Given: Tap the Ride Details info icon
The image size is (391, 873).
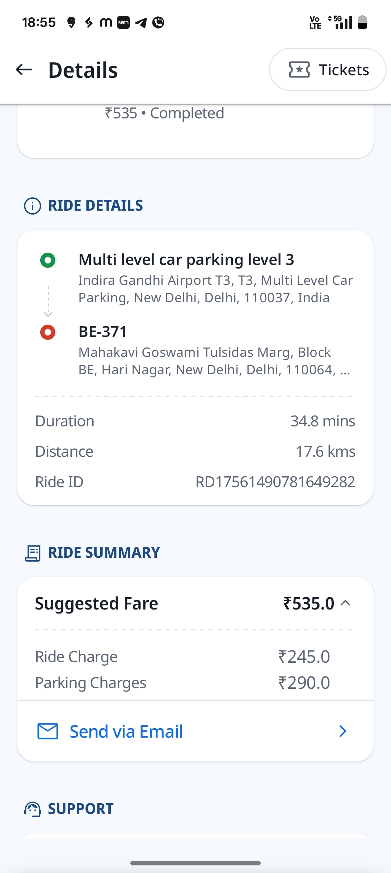Looking at the screenshot, I should pyautogui.click(x=33, y=206).
